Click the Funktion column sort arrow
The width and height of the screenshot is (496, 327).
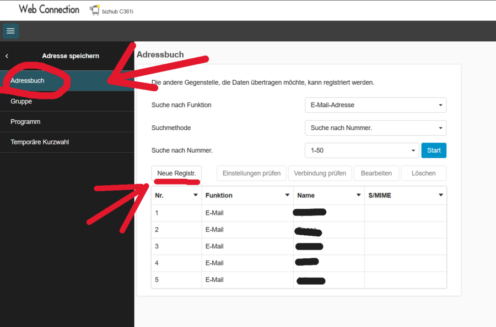tap(287, 195)
